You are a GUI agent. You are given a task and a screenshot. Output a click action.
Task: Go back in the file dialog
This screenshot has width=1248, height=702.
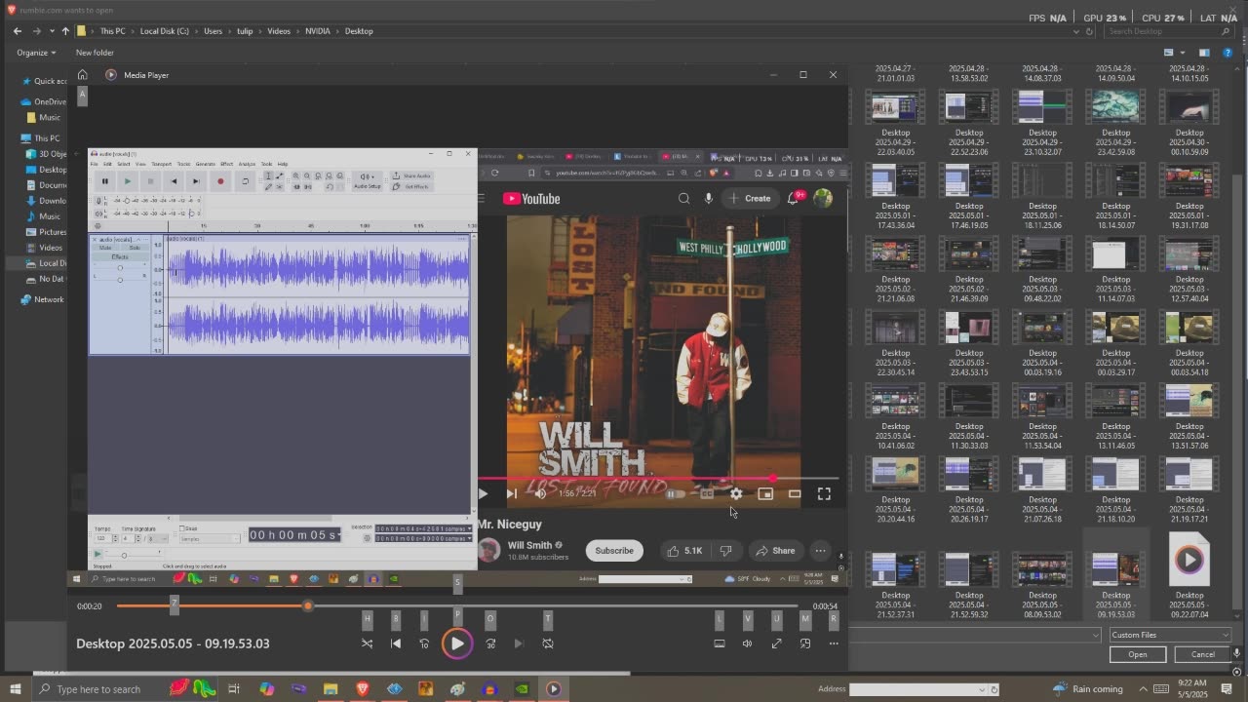17,31
